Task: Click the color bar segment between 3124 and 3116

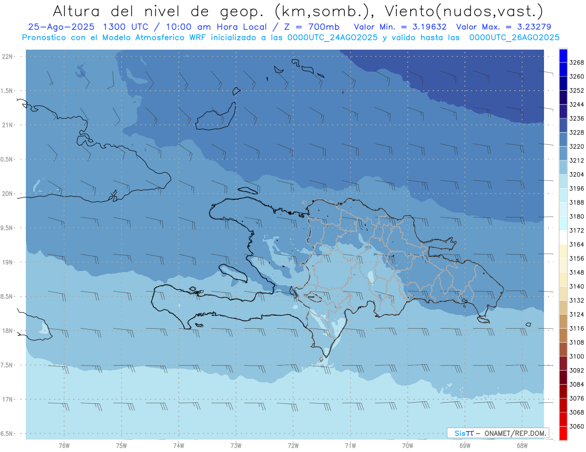Action: click(x=563, y=321)
